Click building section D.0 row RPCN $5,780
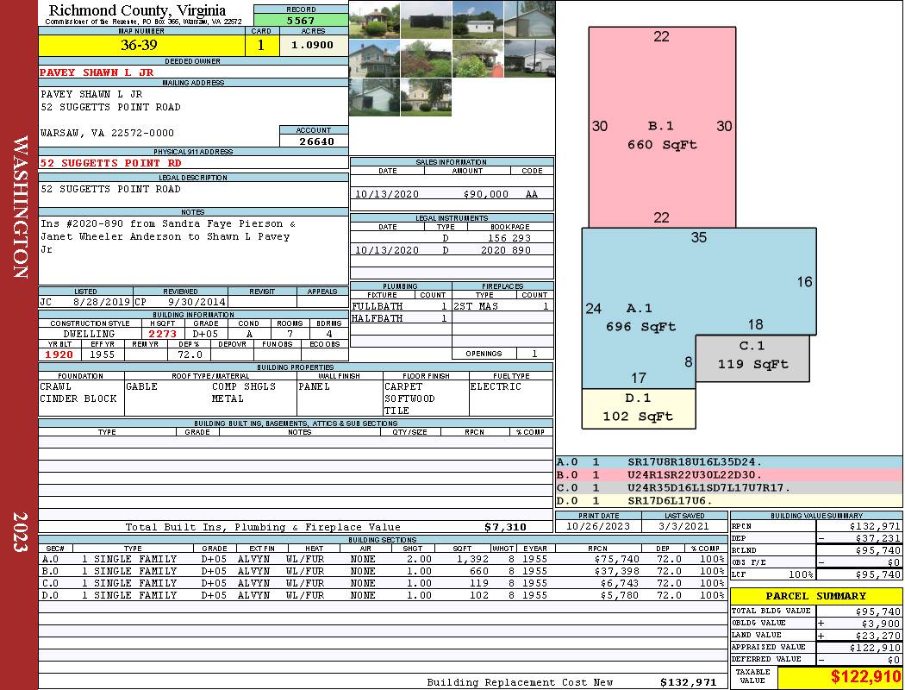This screenshot has width=905, height=690. pyautogui.click(x=620, y=595)
